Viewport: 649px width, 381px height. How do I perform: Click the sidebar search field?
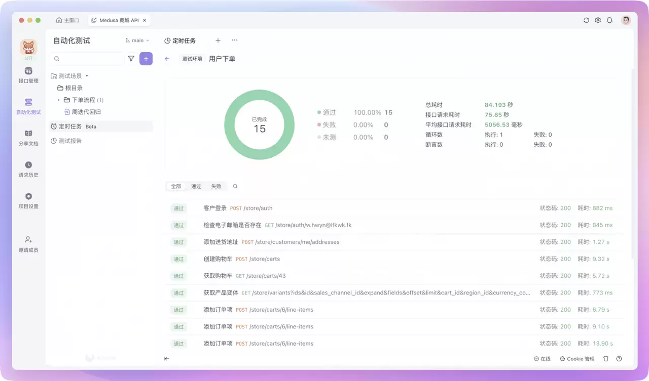[87, 59]
